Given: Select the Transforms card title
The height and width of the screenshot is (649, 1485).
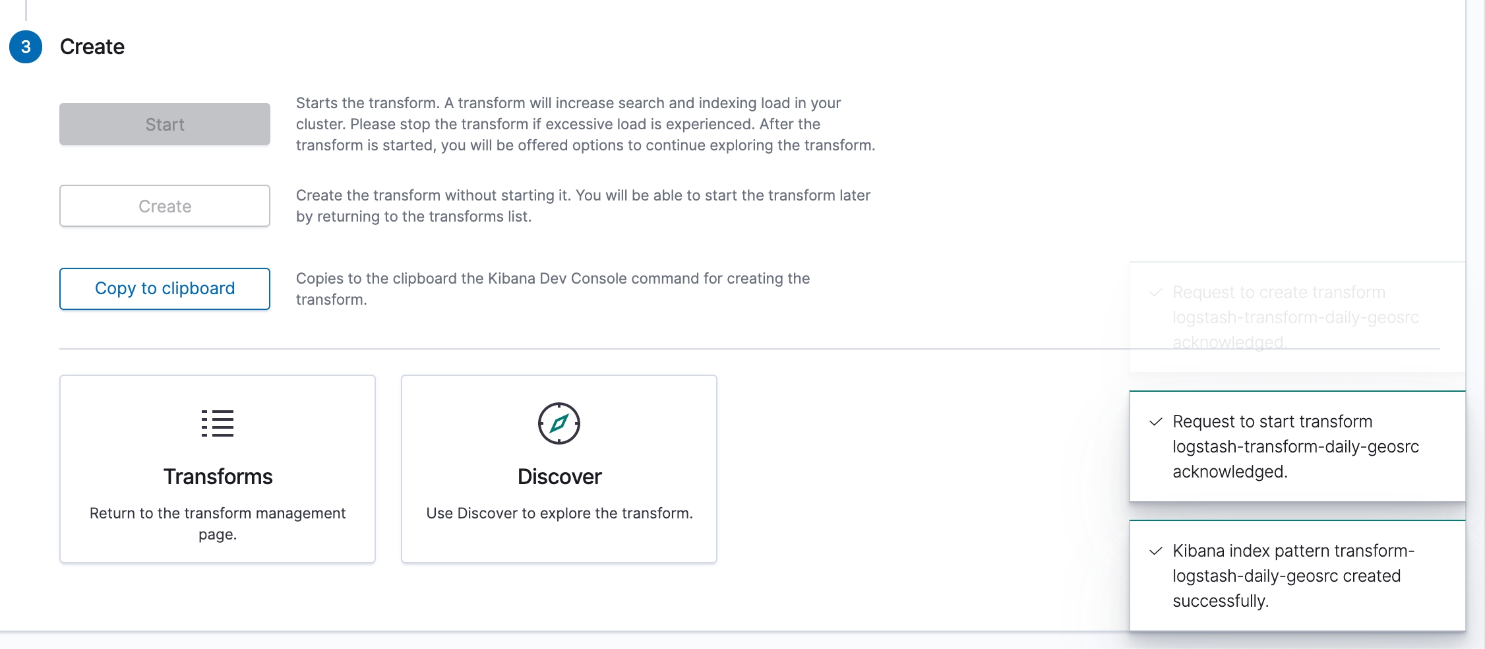Looking at the screenshot, I should (x=218, y=477).
